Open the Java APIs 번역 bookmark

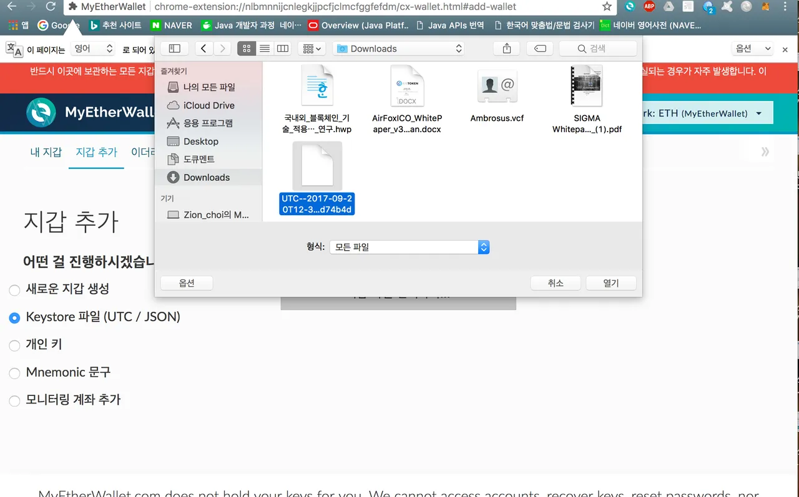pyautogui.click(x=450, y=26)
